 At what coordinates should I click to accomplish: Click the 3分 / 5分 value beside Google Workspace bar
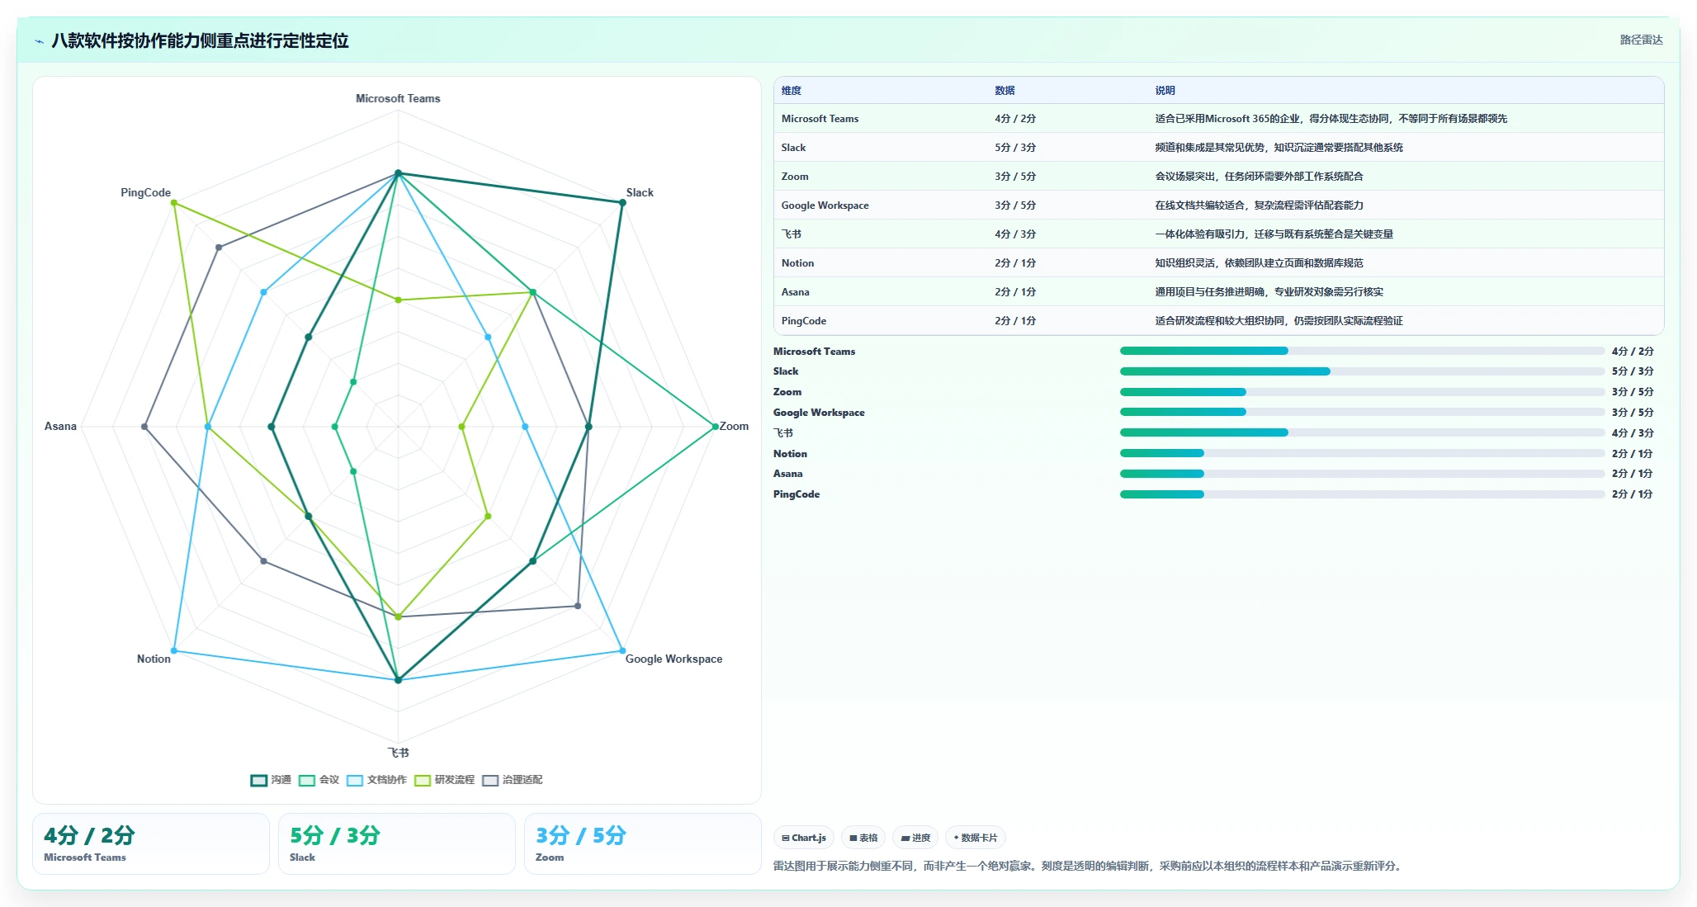[x=1633, y=413]
